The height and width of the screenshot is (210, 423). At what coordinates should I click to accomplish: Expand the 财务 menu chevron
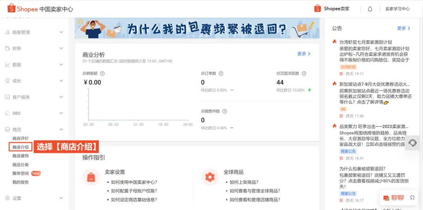coord(61,49)
